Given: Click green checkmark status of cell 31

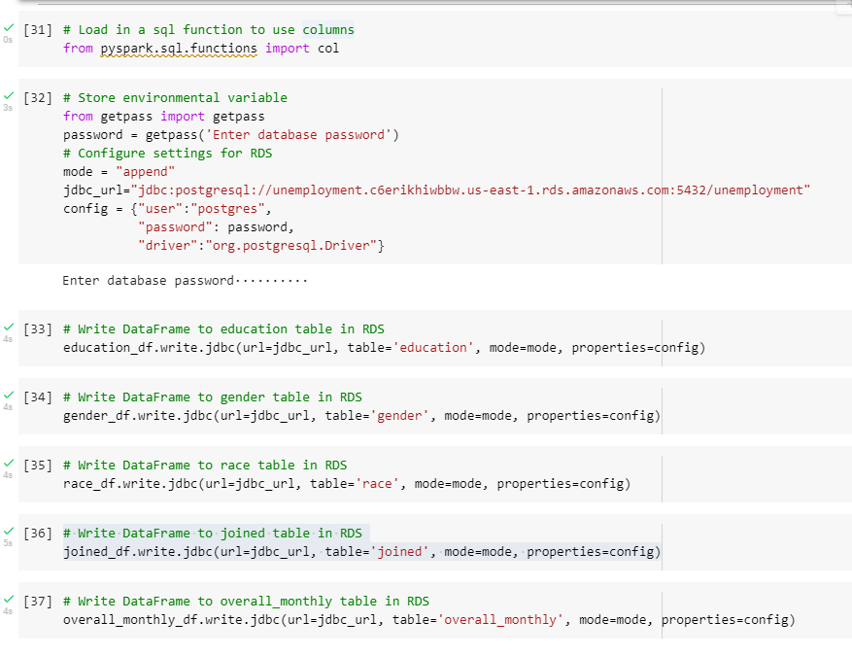Looking at the screenshot, I should pyautogui.click(x=8, y=28).
